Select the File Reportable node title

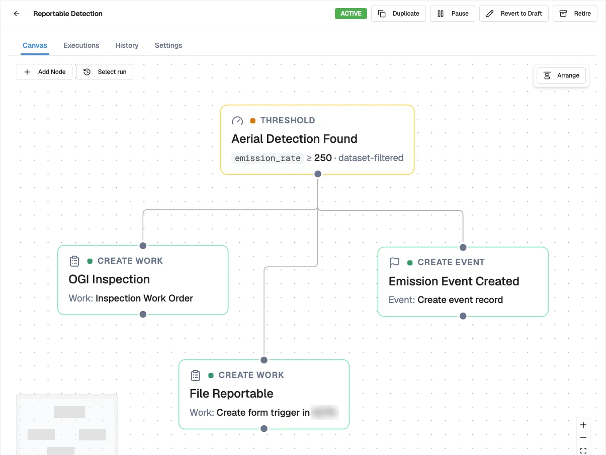click(x=231, y=394)
